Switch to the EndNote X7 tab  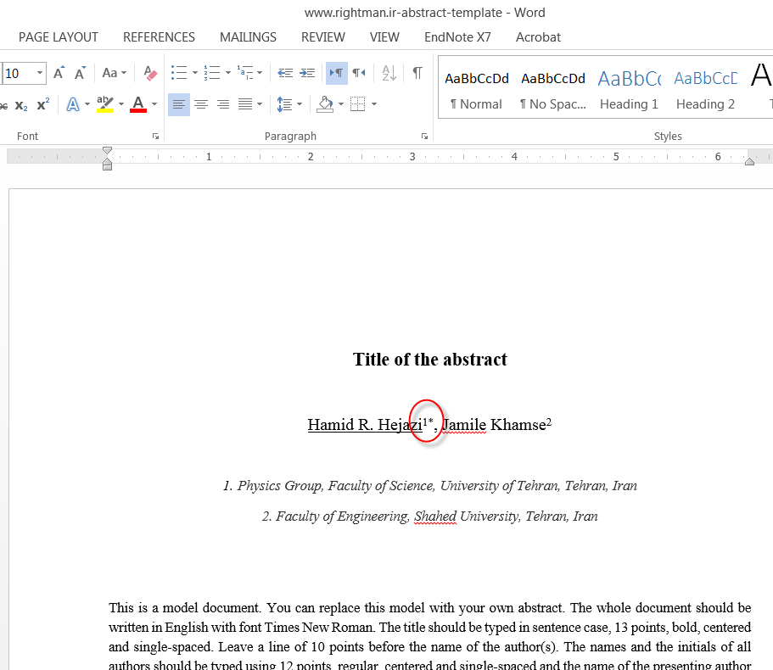(457, 37)
